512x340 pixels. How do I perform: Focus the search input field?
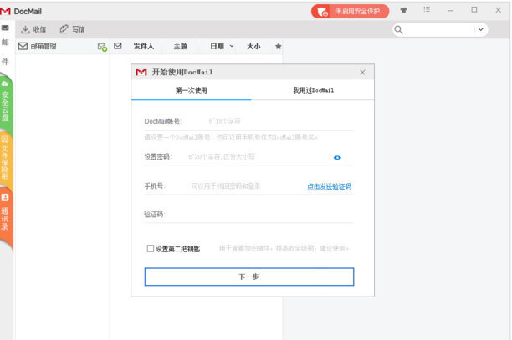pyautogui.click(x=439, y=30)
